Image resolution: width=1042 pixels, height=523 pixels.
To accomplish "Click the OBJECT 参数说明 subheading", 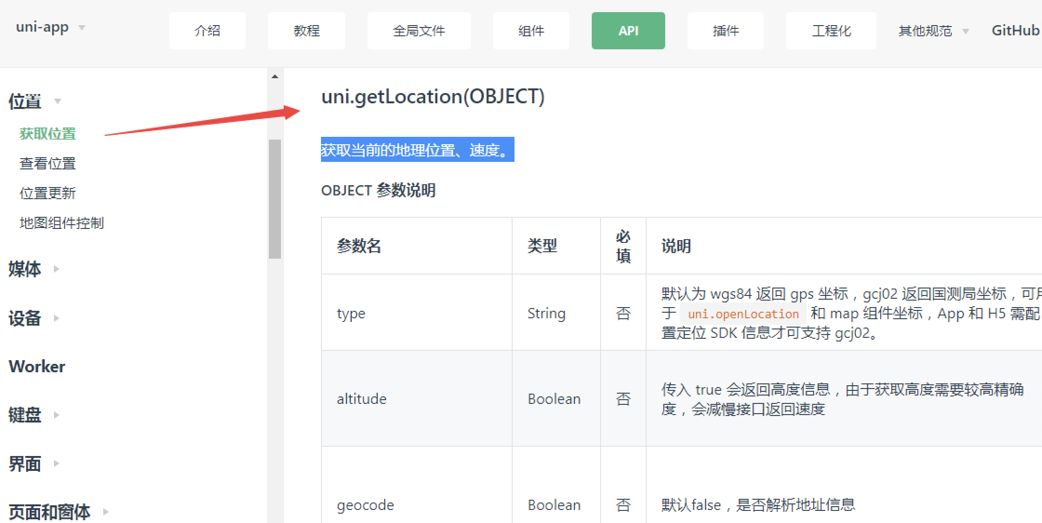I will (378, 190).
